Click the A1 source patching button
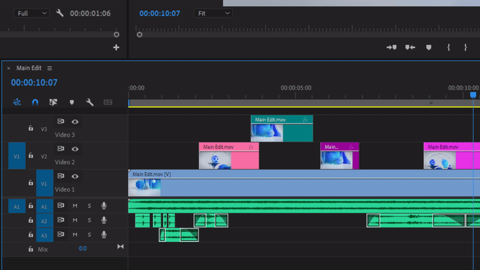480x270 pixels. (x=16, y=206)
